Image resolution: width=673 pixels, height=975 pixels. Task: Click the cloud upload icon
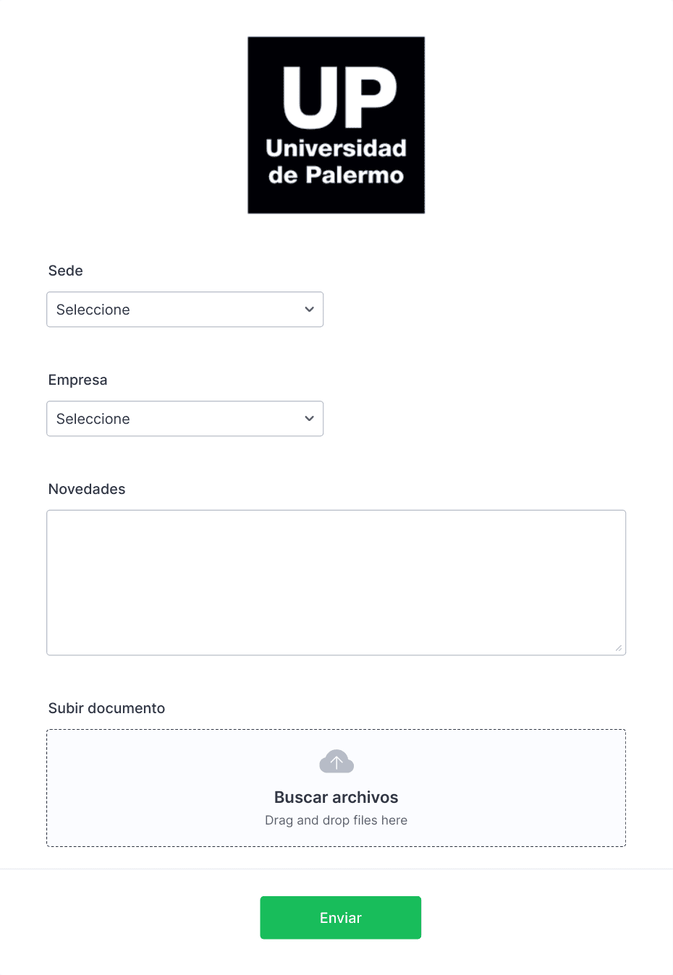click(x=336, y=762)
